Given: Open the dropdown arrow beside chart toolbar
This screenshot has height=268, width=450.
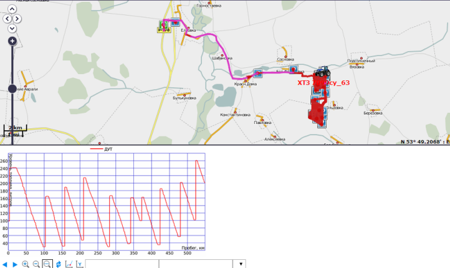Looking at the screenshot, I should point(241,264).
